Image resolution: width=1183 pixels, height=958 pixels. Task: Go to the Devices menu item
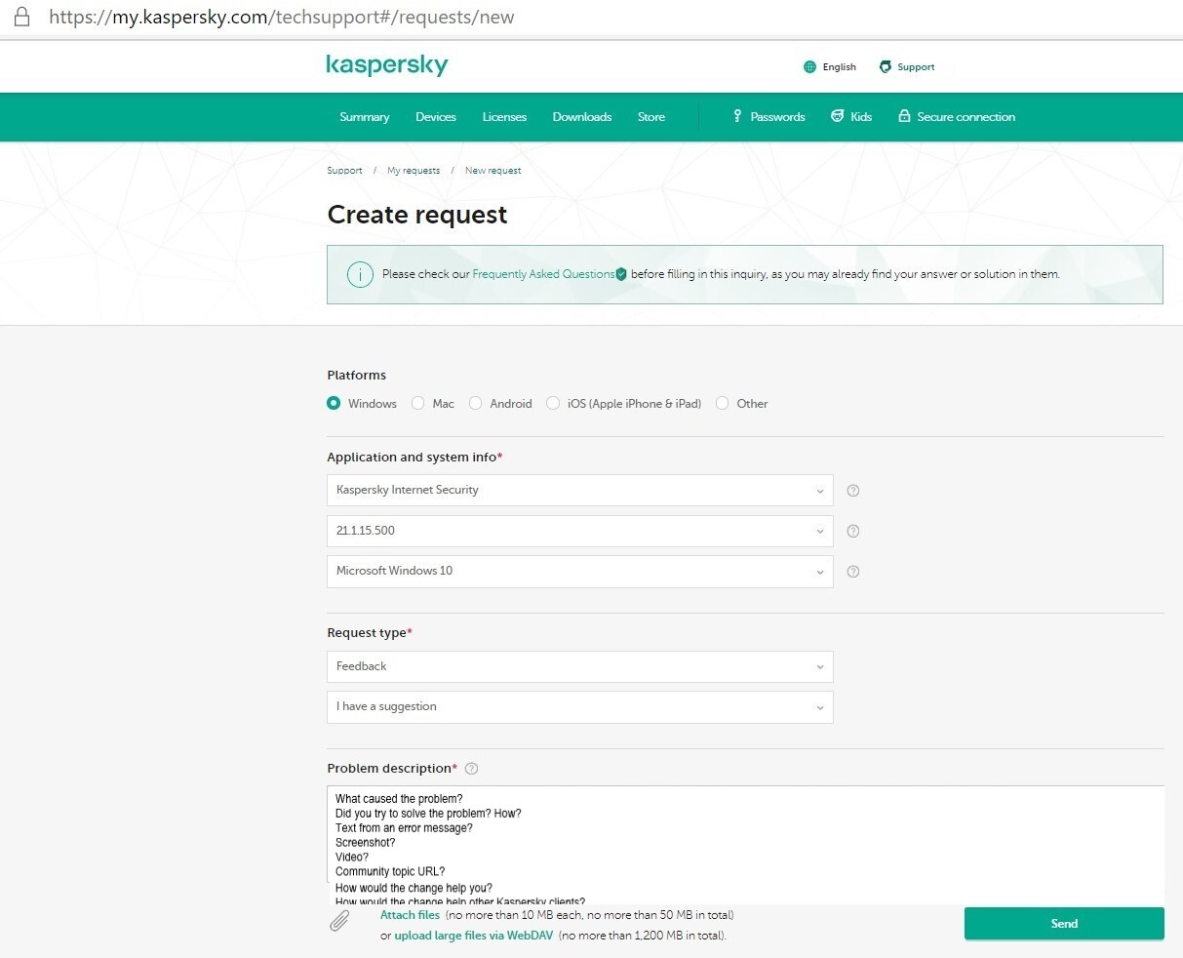[x=436, y=117]
